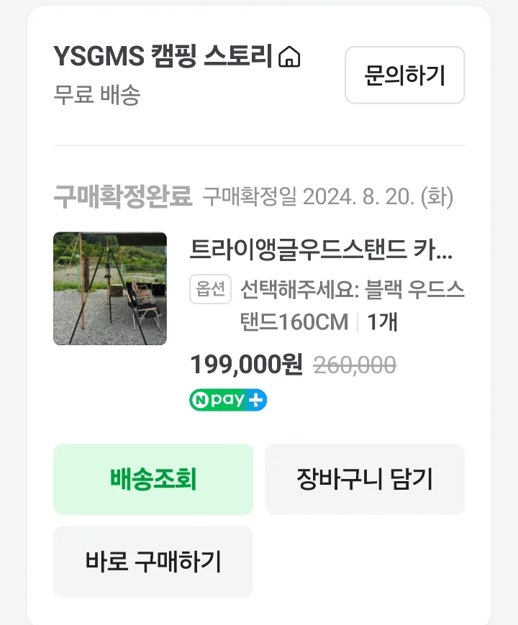Tap the crossed-out 260,000 original price

click(355, 365)
